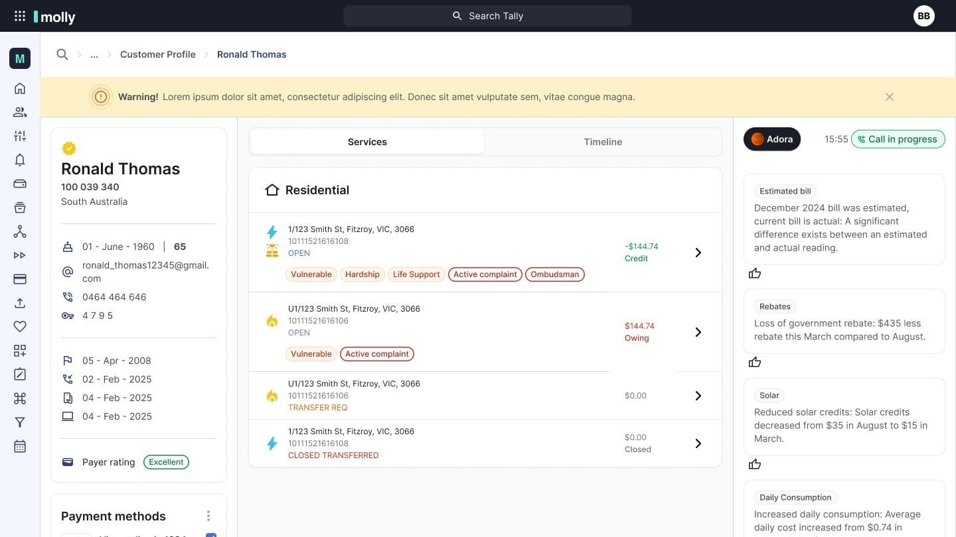Open the network hierarchy icon in sidebar
Viewport: 956px width, 537px height.
coord(20,231)
